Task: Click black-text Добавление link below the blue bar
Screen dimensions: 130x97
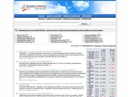Action: click(87, 19)
